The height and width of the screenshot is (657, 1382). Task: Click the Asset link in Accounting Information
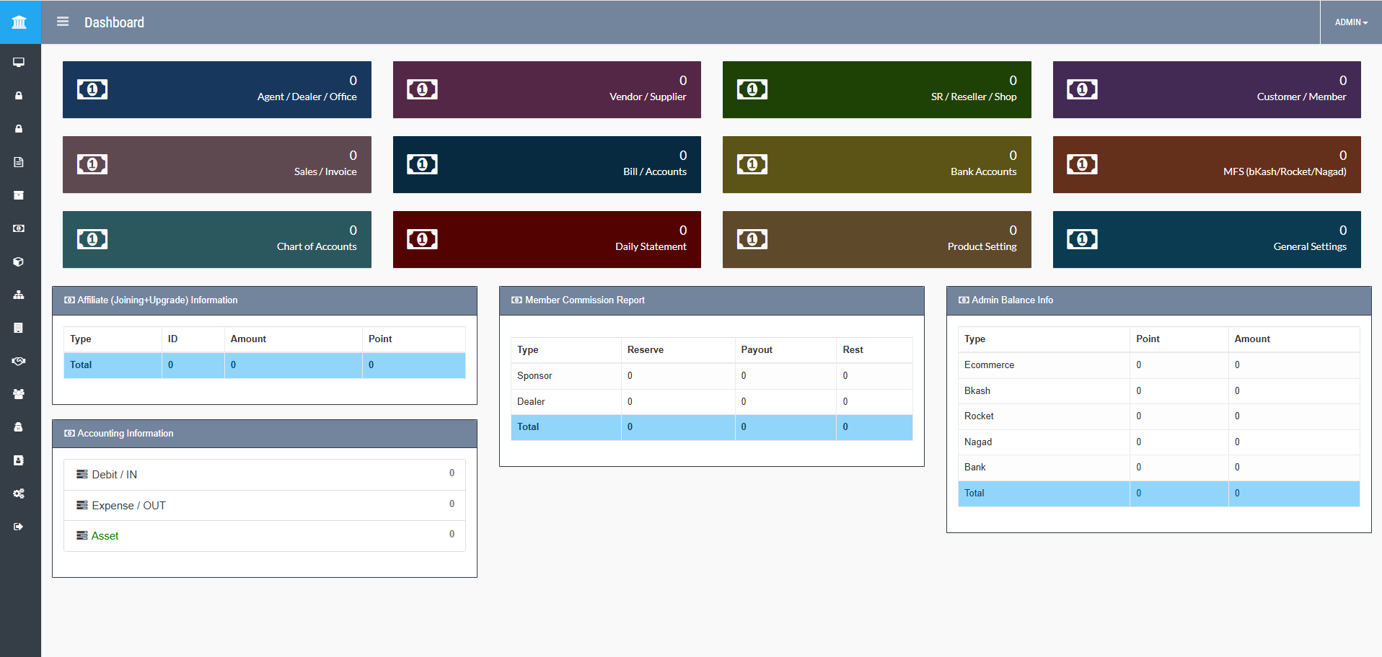105,536
